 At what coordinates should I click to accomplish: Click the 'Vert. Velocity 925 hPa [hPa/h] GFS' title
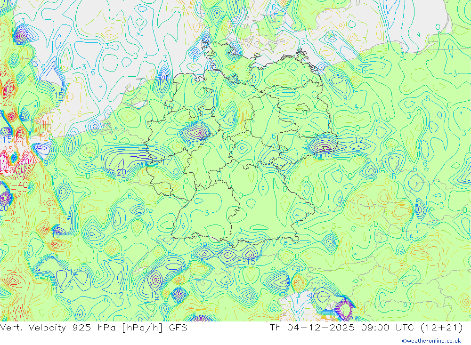[x=93, y=328]
